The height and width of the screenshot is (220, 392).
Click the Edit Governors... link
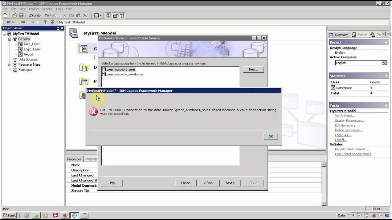pyautogui.click(x=347, y=126)
